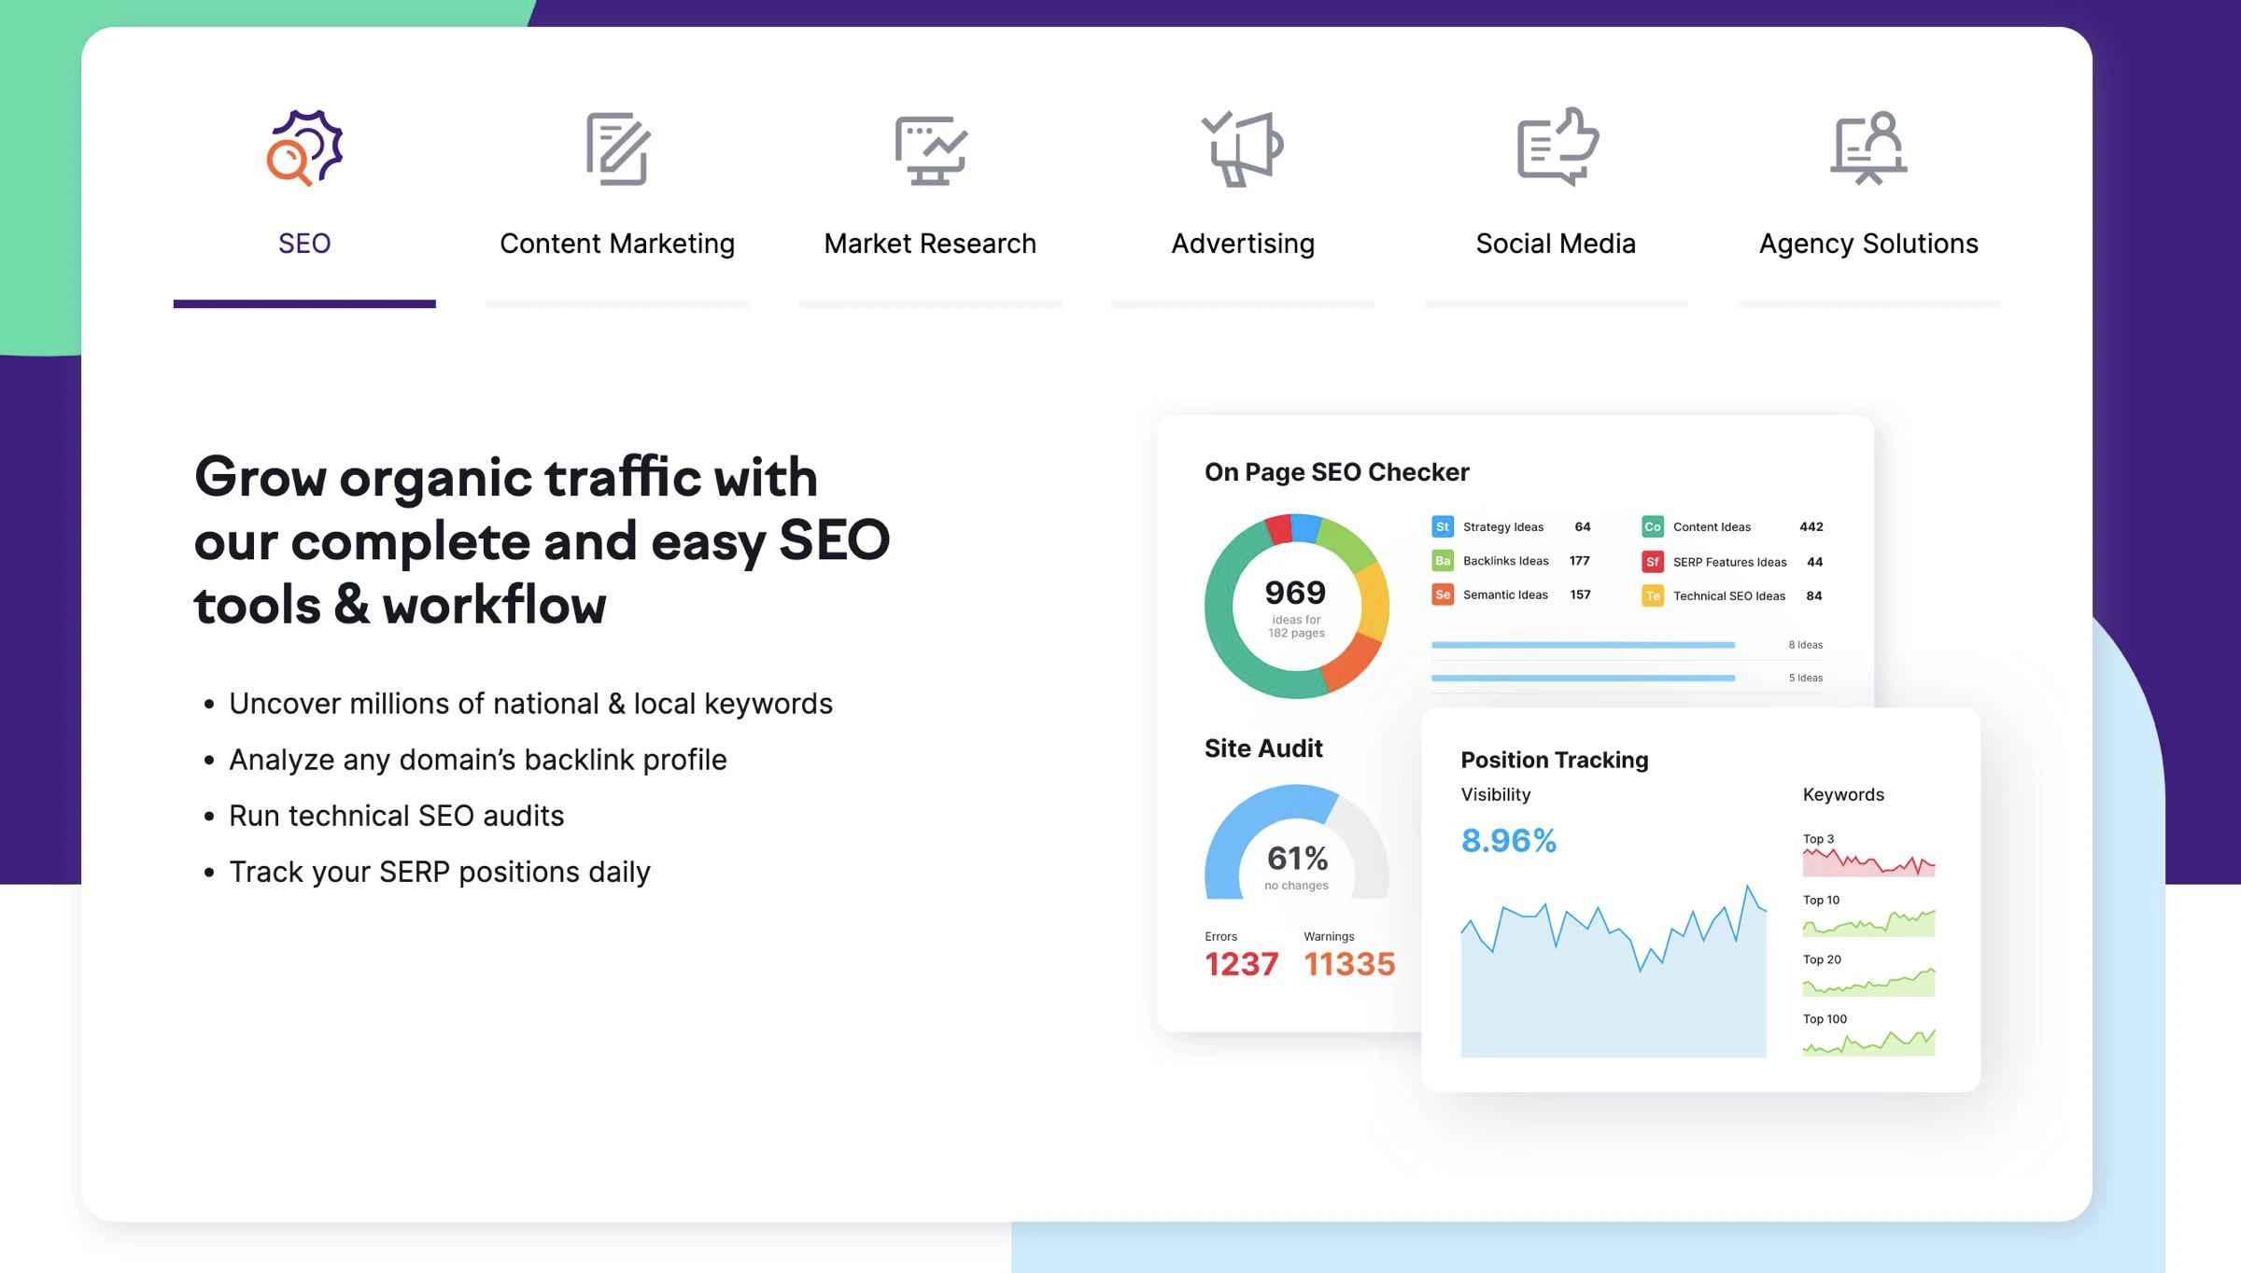The width and height of the screenshot is (2241, 1273).
Task: Click the Agency Solutions presenter icon
Action: pyautogui.click(x=1868, y=147)
